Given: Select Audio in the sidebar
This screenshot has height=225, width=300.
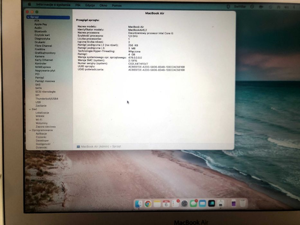Looking at the screenshot, I should [38, 28].
